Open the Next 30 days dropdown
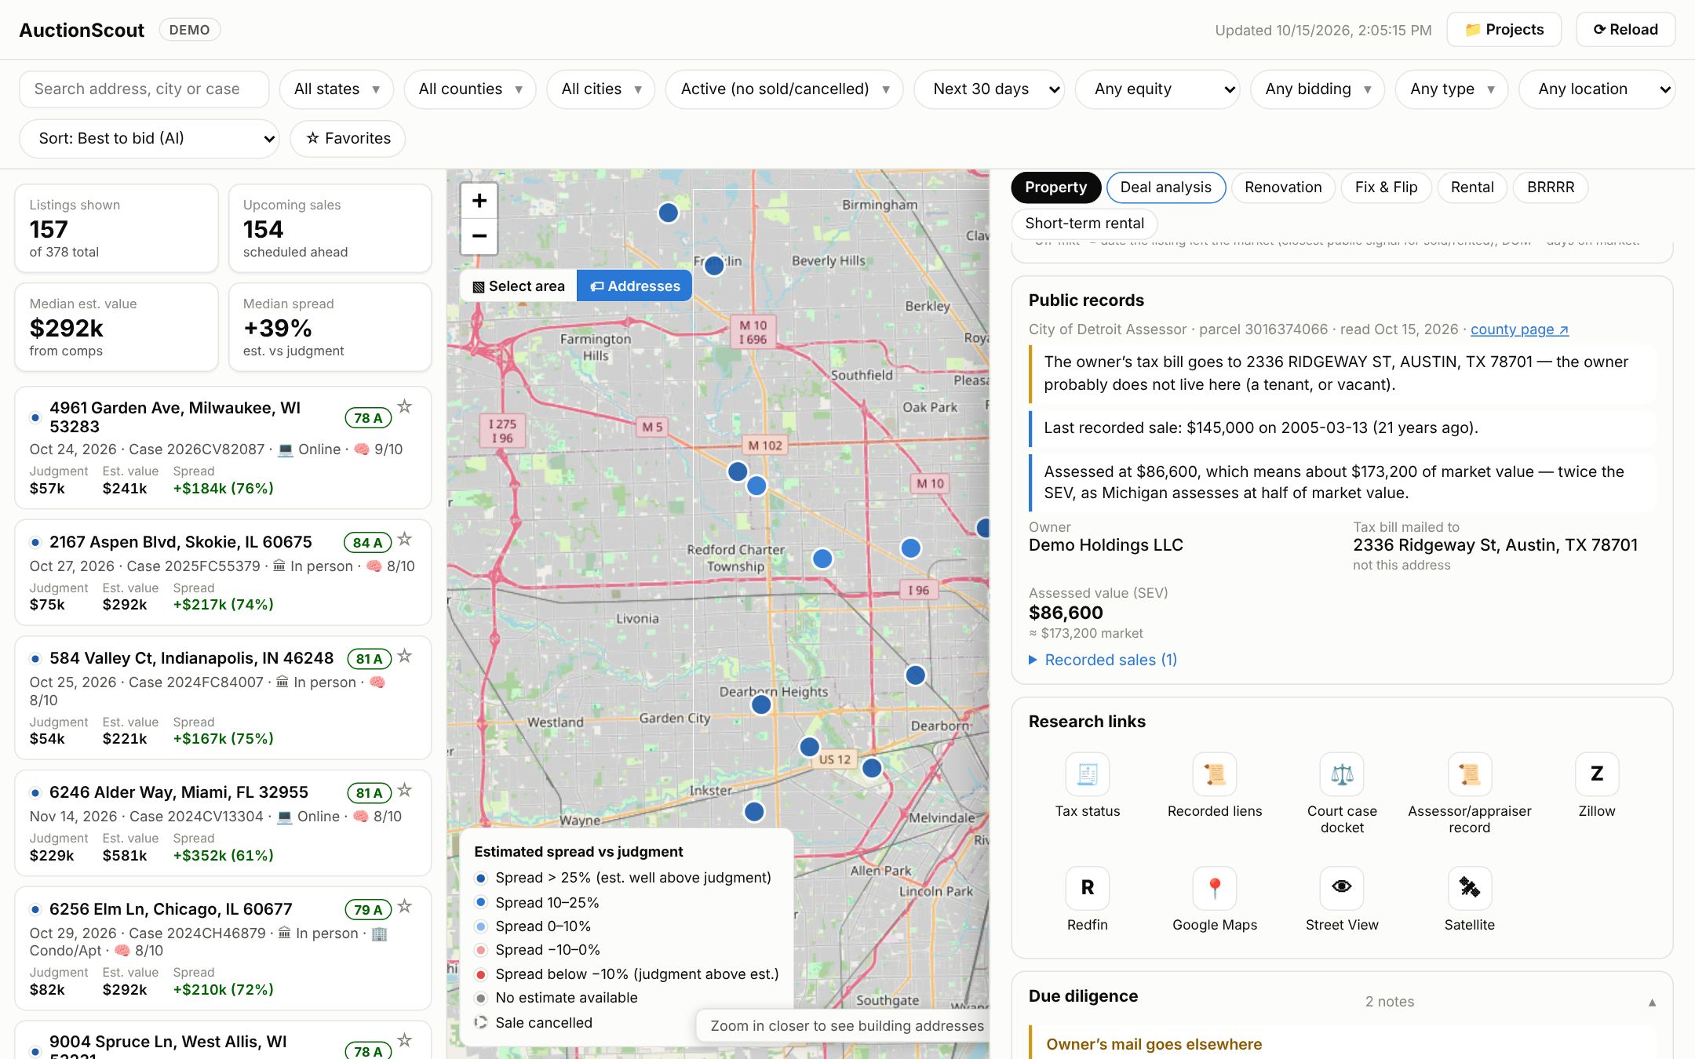The width and height of the screenshot is (1695, 1059). [989, 89]
